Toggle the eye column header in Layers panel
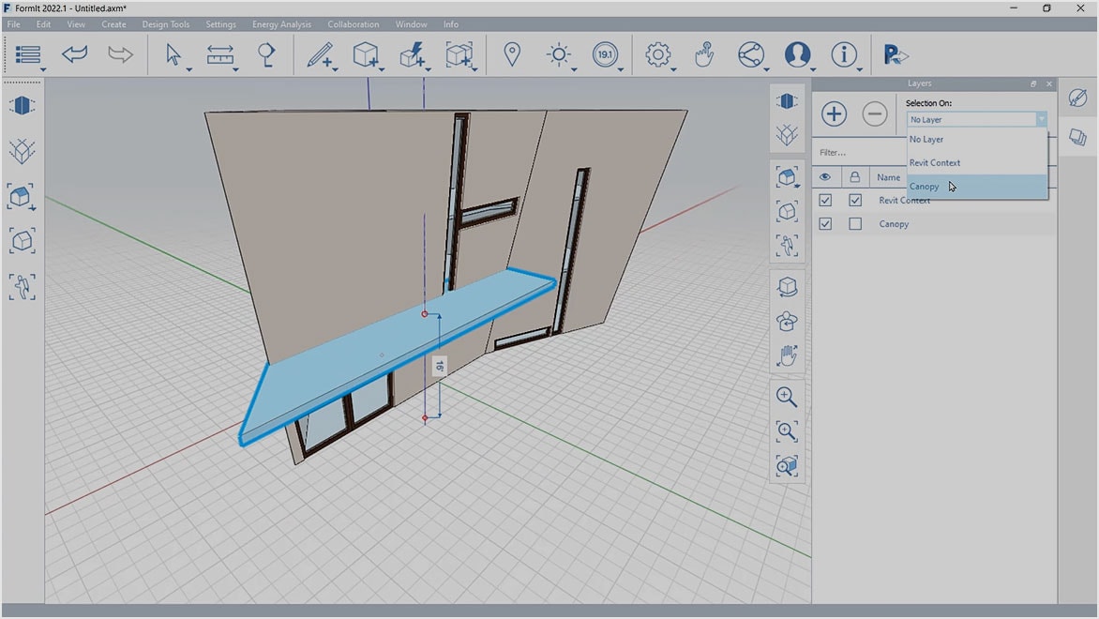The height and width of the screenshot is (619, 1099). [x=825, y=177]
